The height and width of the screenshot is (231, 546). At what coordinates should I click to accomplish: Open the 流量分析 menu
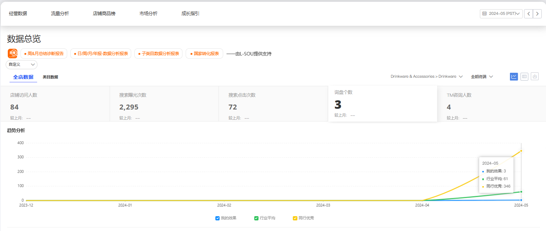(x=60, y=14)
